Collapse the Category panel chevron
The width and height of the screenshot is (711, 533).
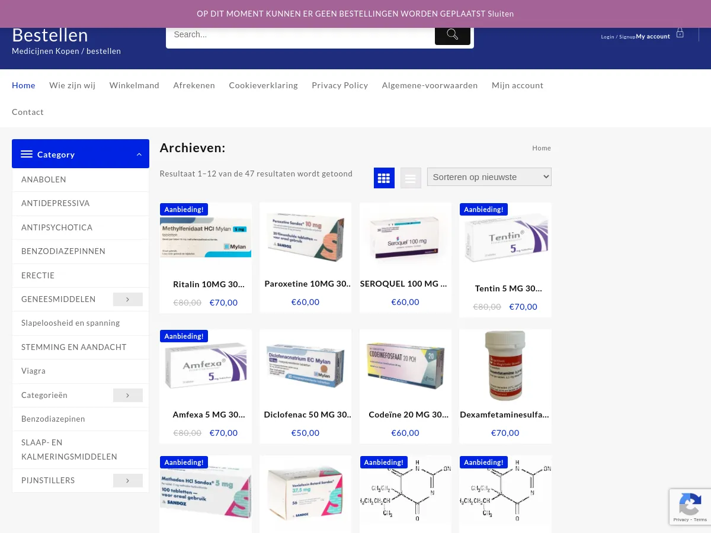(139, 155)
